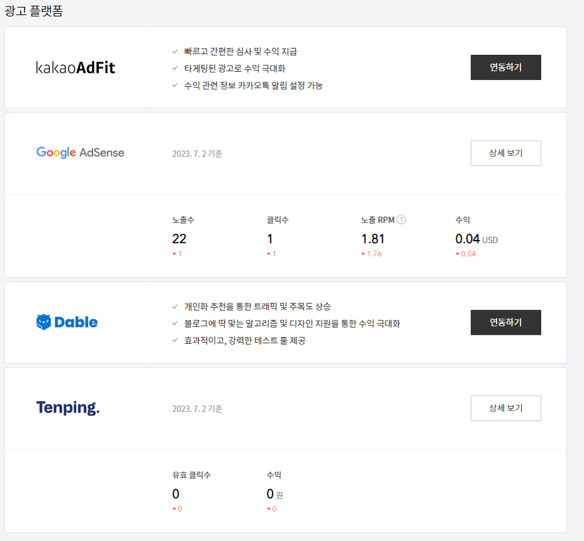The image size is (584, 541).
Task: Click the checkmark beside 빠르고 간편한 심사
Action: [x=175, y=52]
